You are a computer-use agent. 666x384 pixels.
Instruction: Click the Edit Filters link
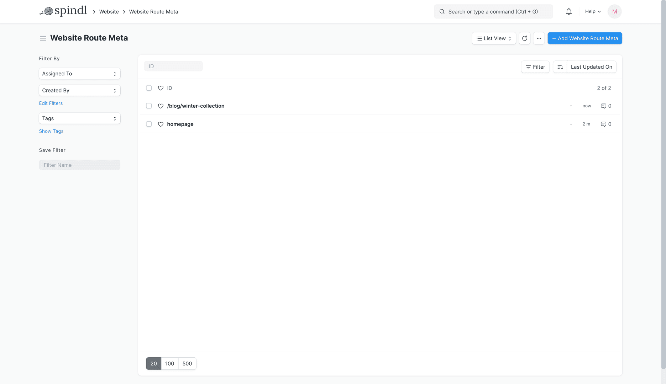click(x=51, y=103)
